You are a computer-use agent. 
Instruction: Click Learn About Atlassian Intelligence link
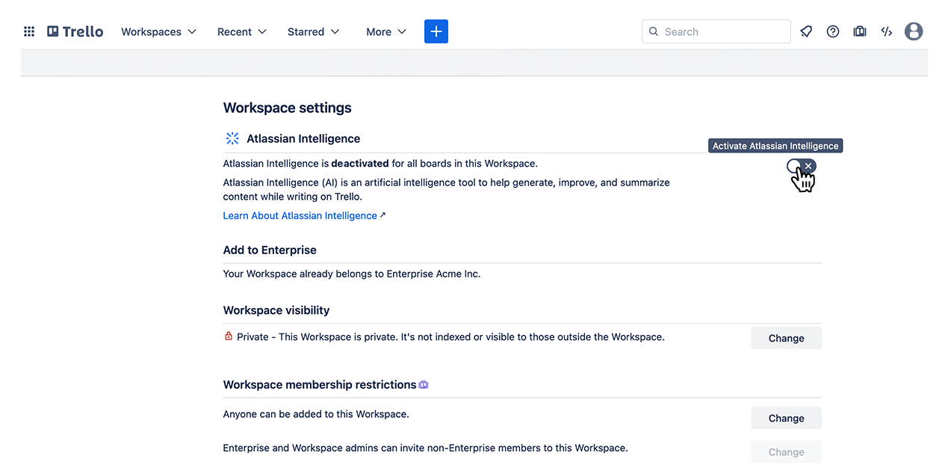coord(304,215)
